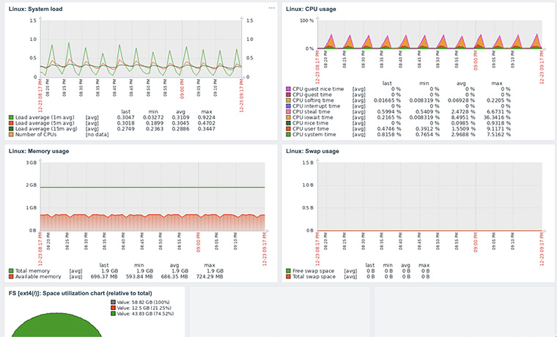
Task: Click the Free swap space legend swatch
Action: [288, 271]
